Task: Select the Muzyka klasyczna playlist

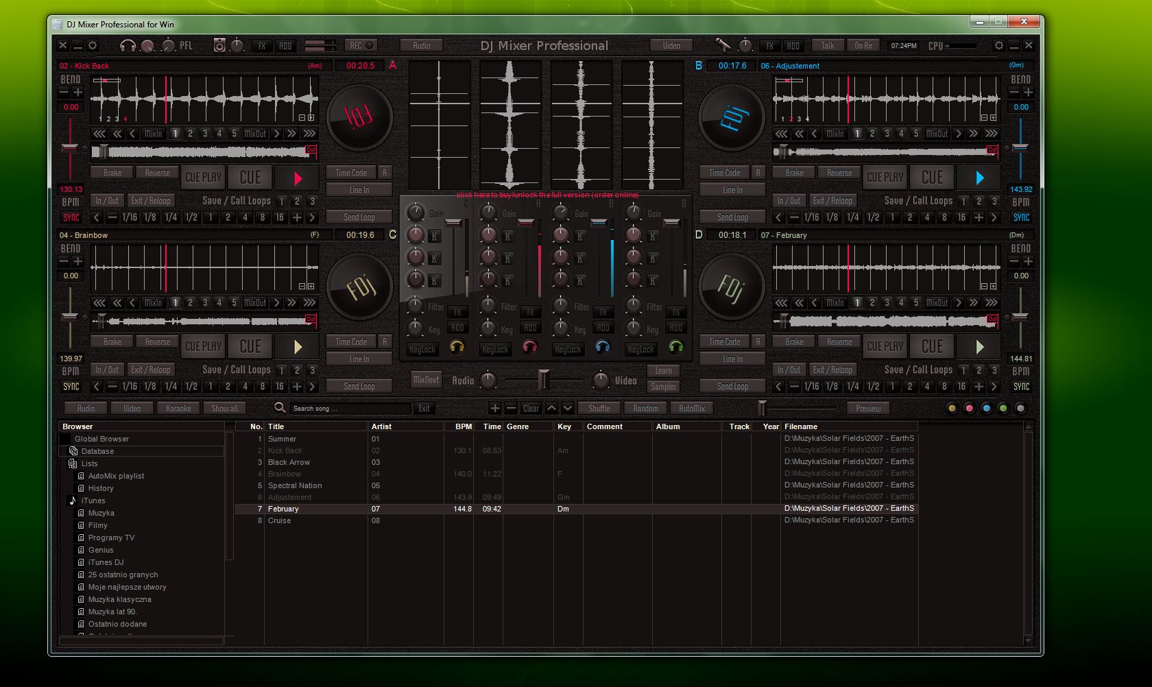Action: (x=119, y=599)
